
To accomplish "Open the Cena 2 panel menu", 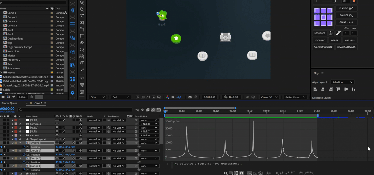I will (x=45, y=103).
